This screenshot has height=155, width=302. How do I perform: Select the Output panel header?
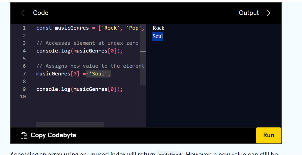click(x=249, y=13)
